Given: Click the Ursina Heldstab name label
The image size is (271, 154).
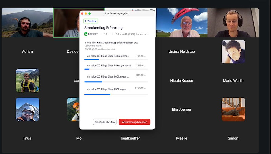Looking at the screenshot, I should pos(182,52).
